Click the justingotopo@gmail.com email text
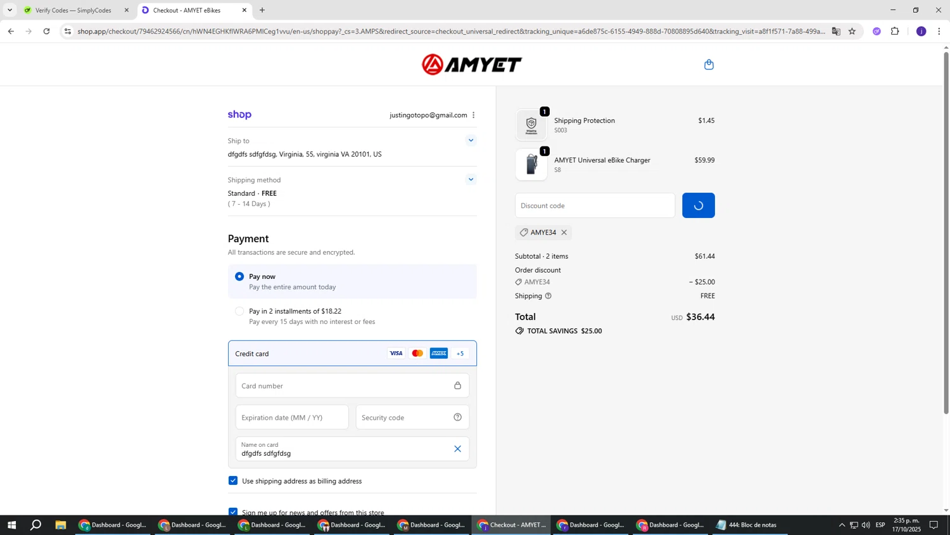 coord(428,115)
